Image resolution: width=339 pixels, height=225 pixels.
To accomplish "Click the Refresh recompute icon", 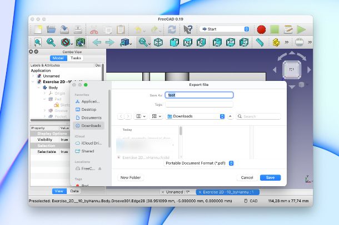I will [172, 29].
